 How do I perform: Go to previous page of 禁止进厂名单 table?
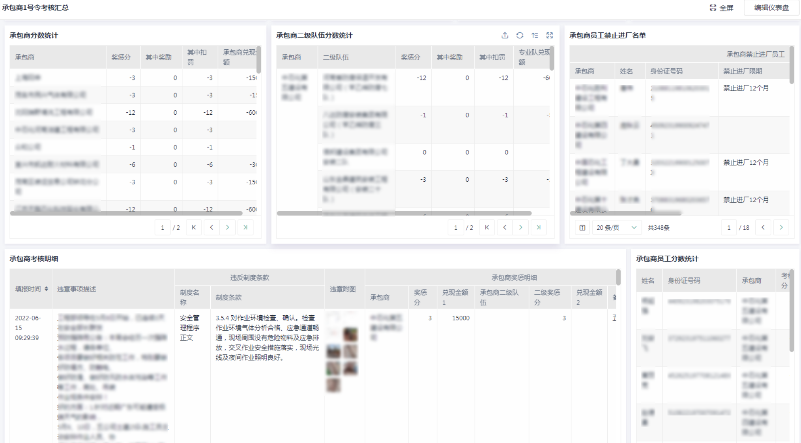click(x=763, y=227)
